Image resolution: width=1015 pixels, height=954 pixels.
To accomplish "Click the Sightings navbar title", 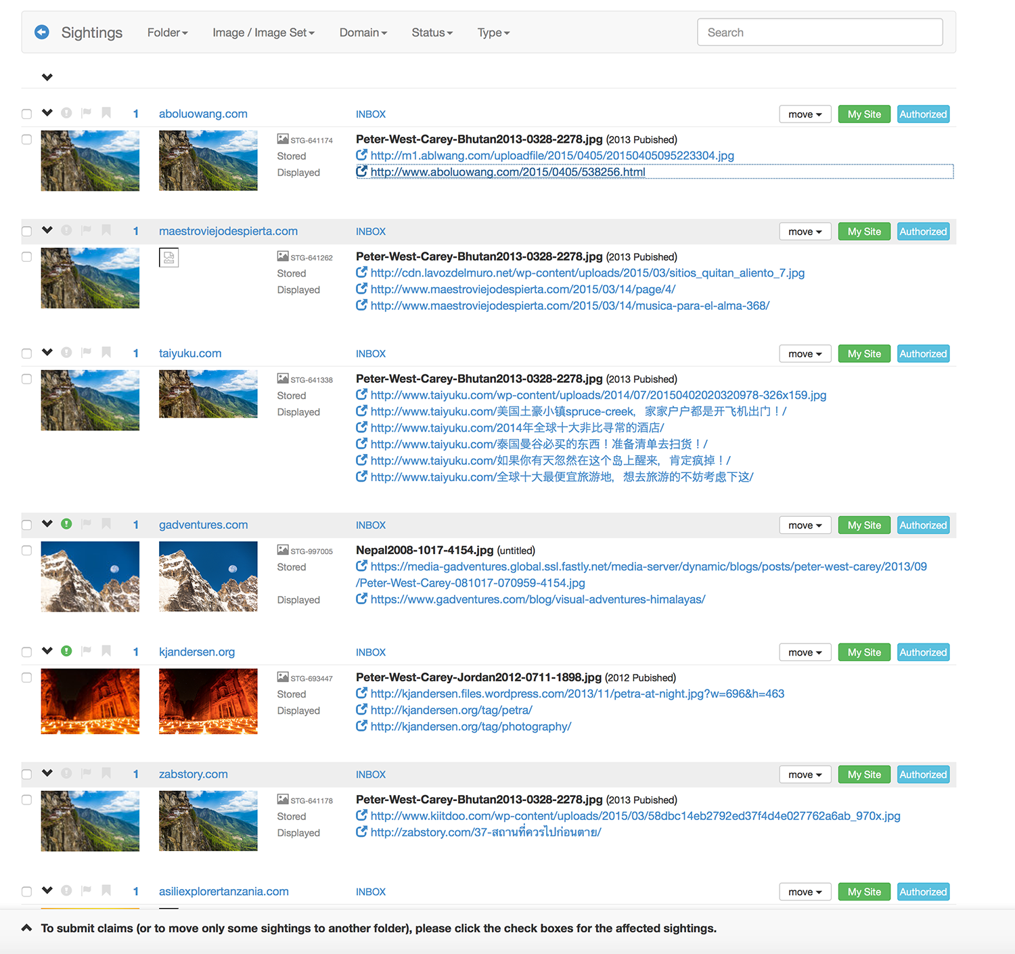I will [92, 32].
